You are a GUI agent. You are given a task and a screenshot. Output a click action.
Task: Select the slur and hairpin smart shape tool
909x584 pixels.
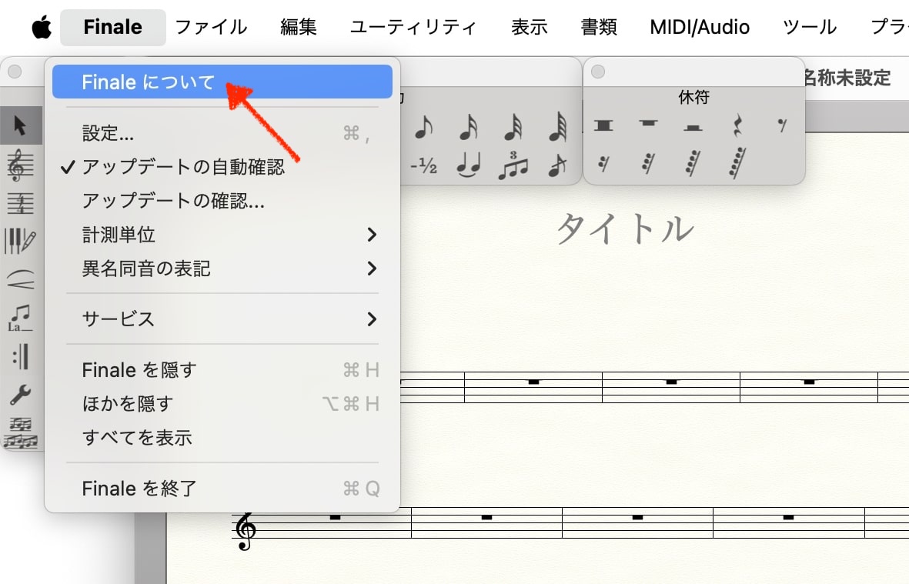tap(21, 279)
